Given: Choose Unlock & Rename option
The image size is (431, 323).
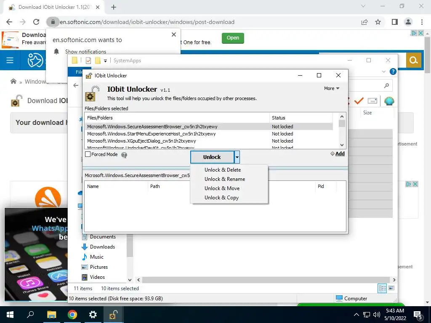Looking at the screenshot, I should pyautogui.click(x=225, y=179).
